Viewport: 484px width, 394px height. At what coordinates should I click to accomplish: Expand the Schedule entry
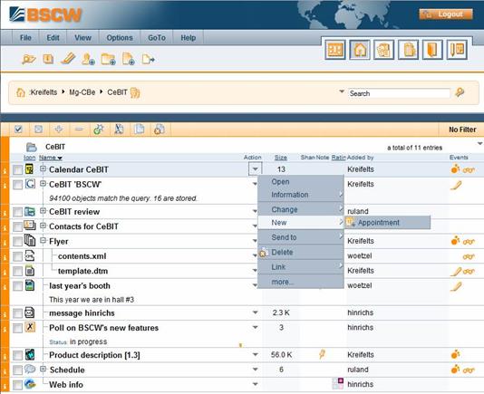pos(43,369)
